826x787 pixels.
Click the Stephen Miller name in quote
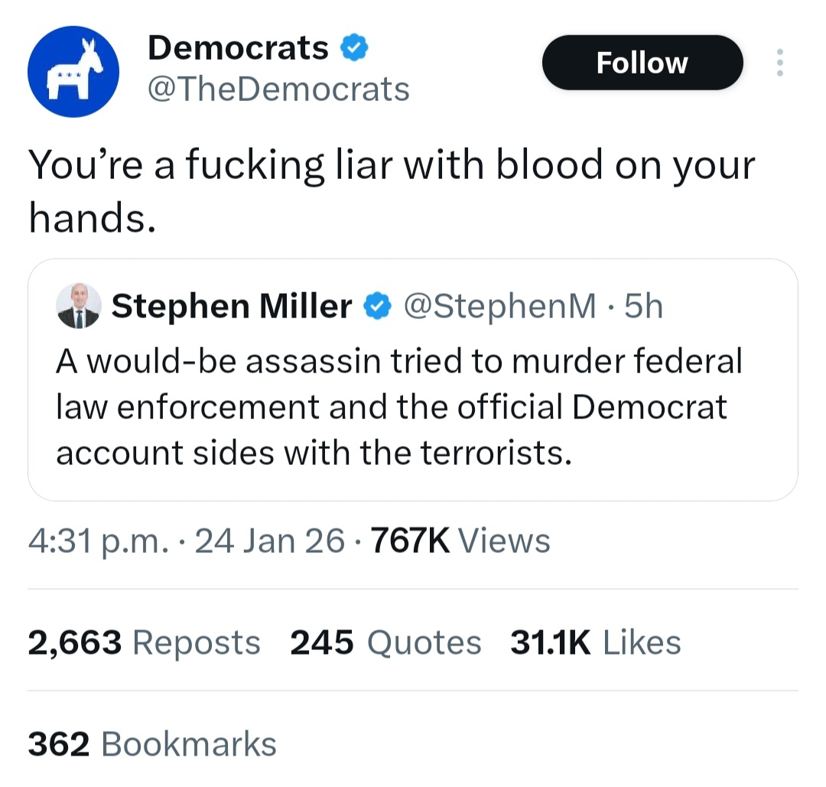[231, 307]
